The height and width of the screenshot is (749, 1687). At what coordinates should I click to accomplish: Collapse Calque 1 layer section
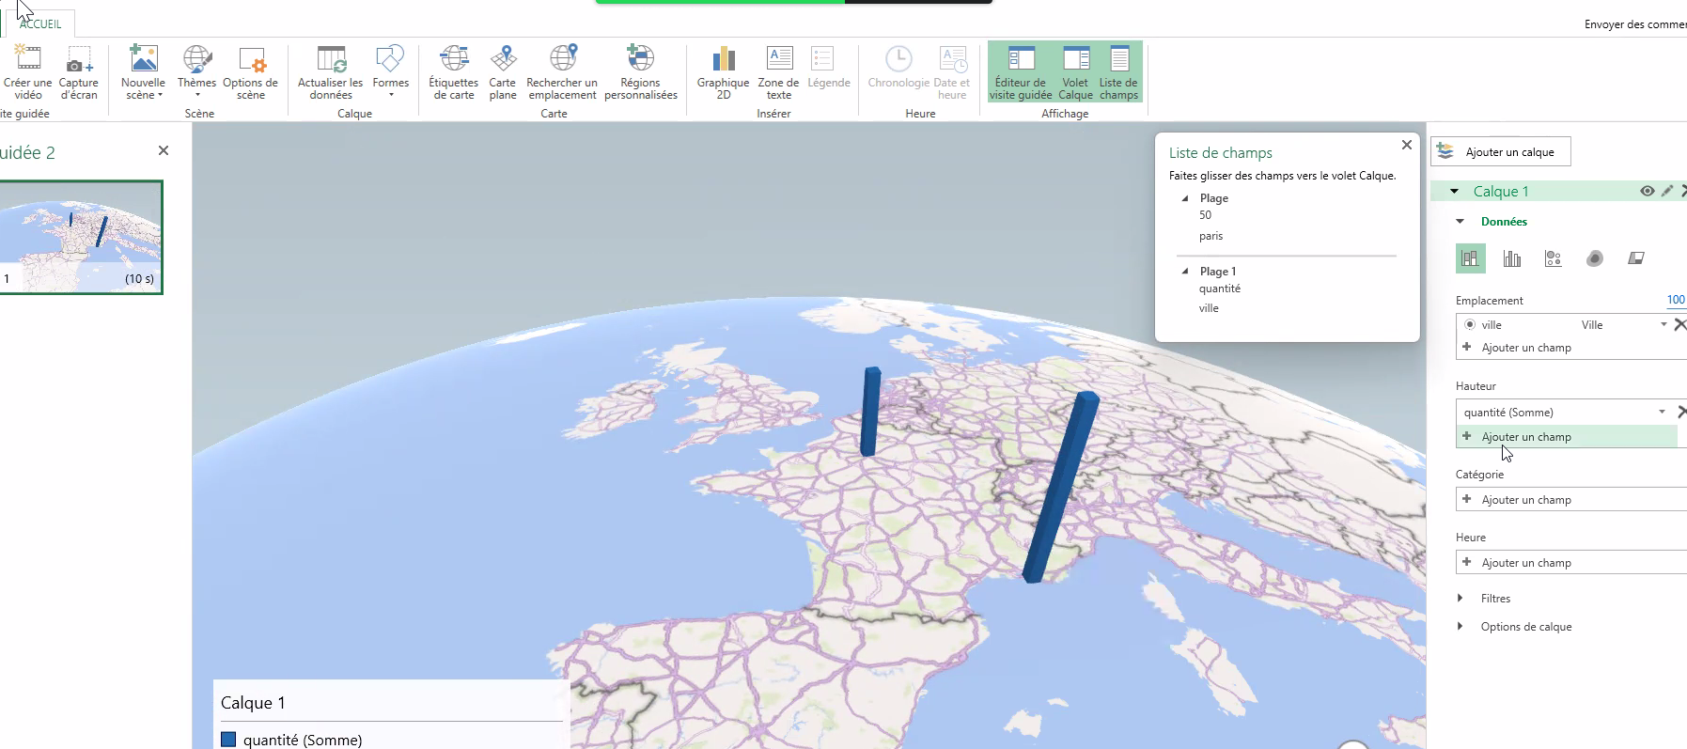point(1454,192)
